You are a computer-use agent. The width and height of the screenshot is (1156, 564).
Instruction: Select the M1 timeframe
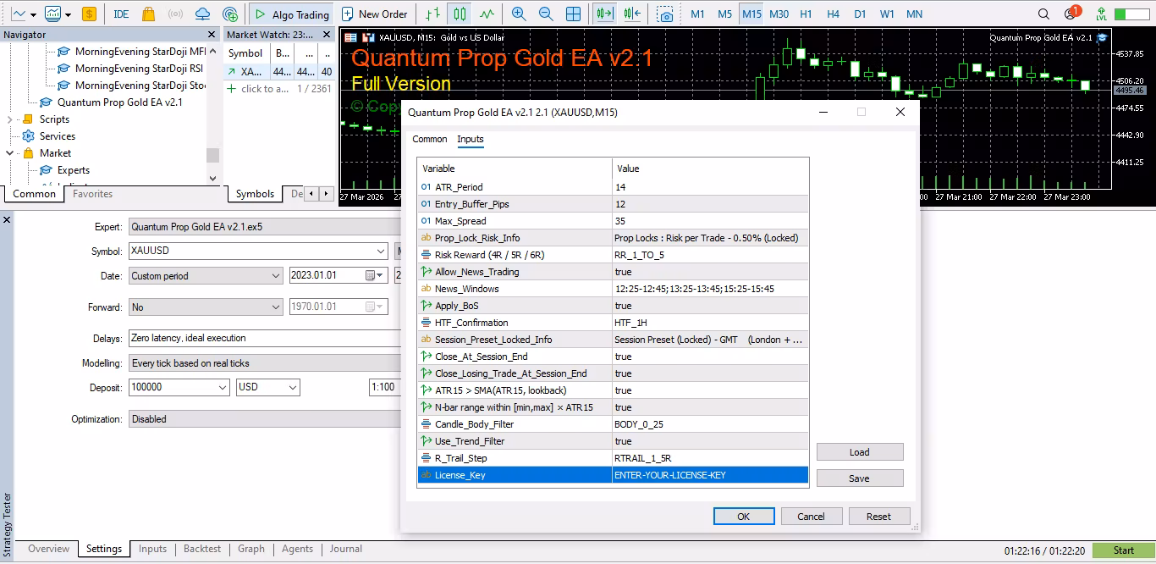pos(697,14)
